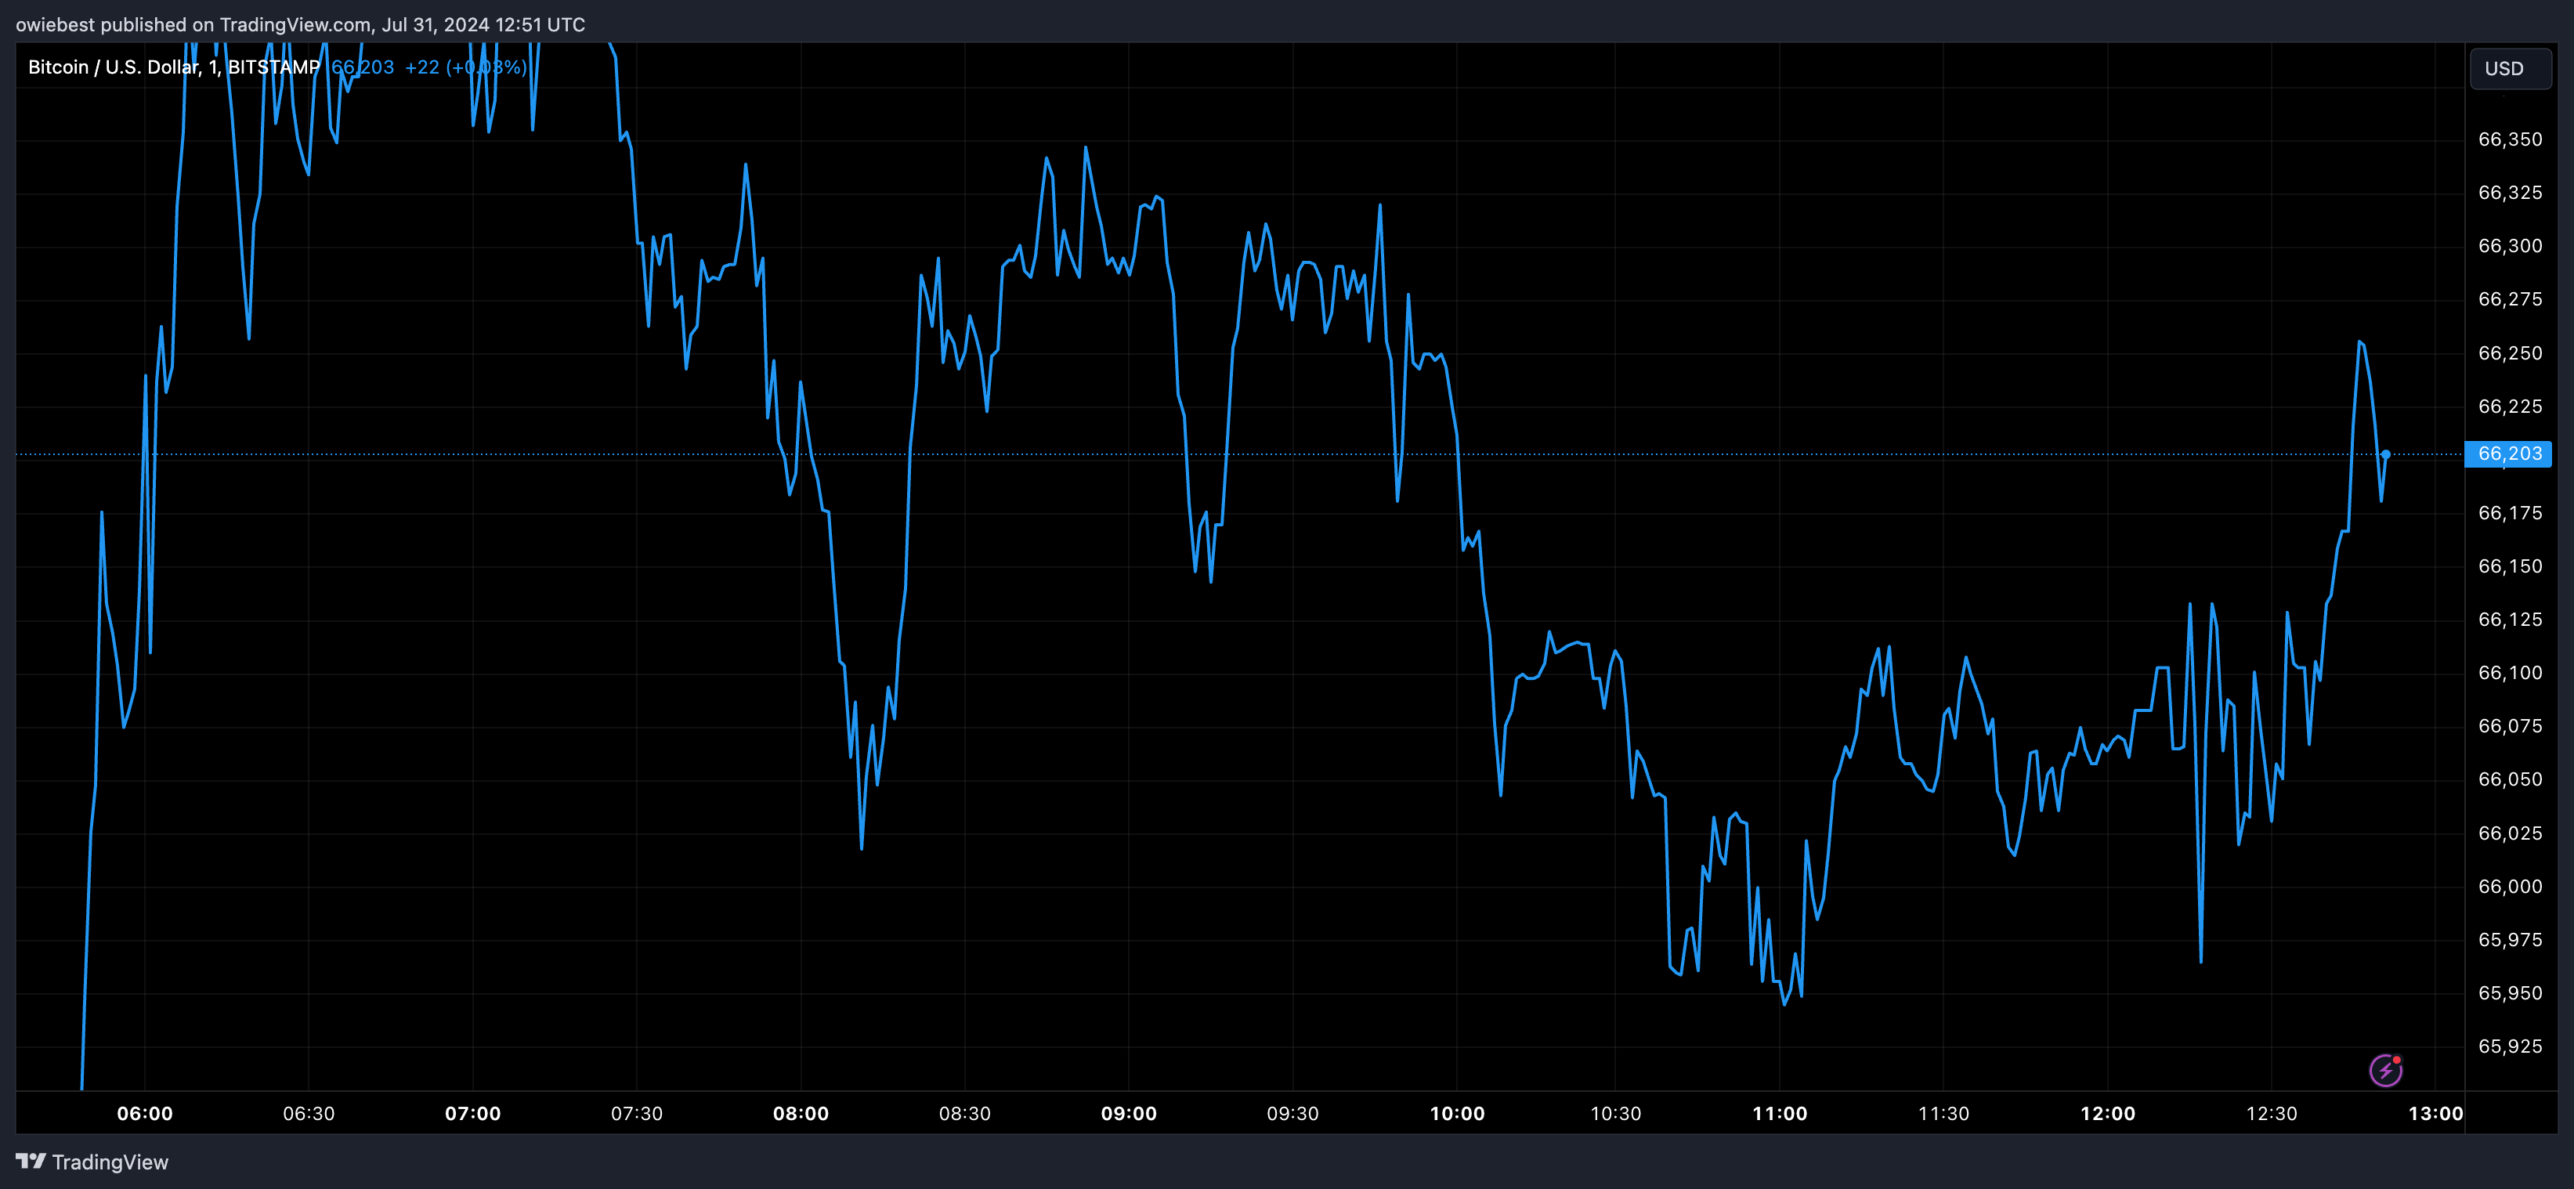The width and height of the screenshot is (2574, 1189).
Task: Click the BITSTAMP exchange label in legend
Action: tap(274, 67)
